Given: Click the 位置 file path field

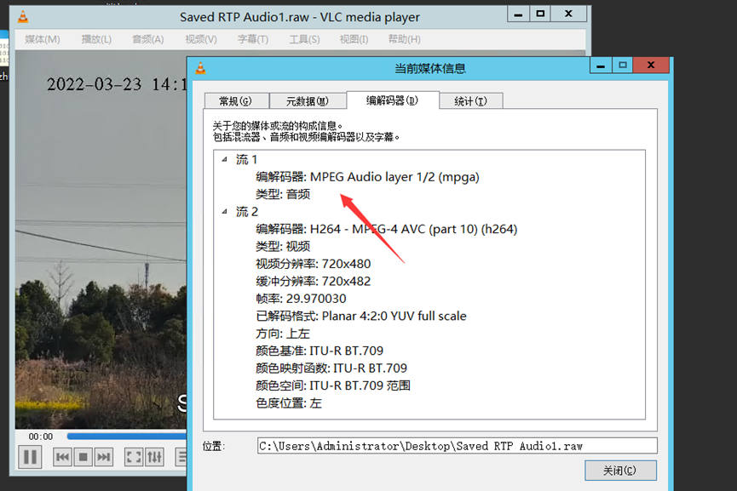Looking at the screenshot, I should (457, 446).
